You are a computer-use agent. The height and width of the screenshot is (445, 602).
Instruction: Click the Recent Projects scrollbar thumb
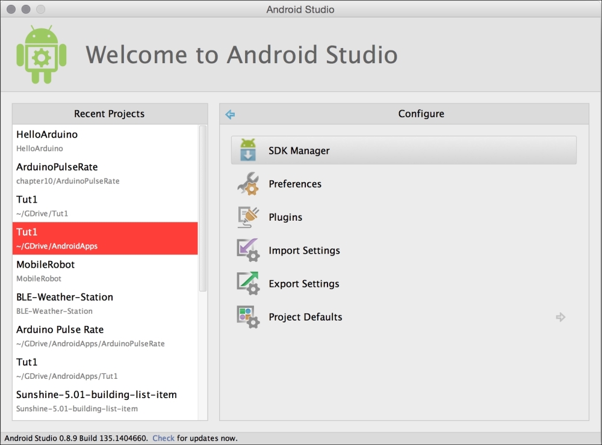pos(203,208)
